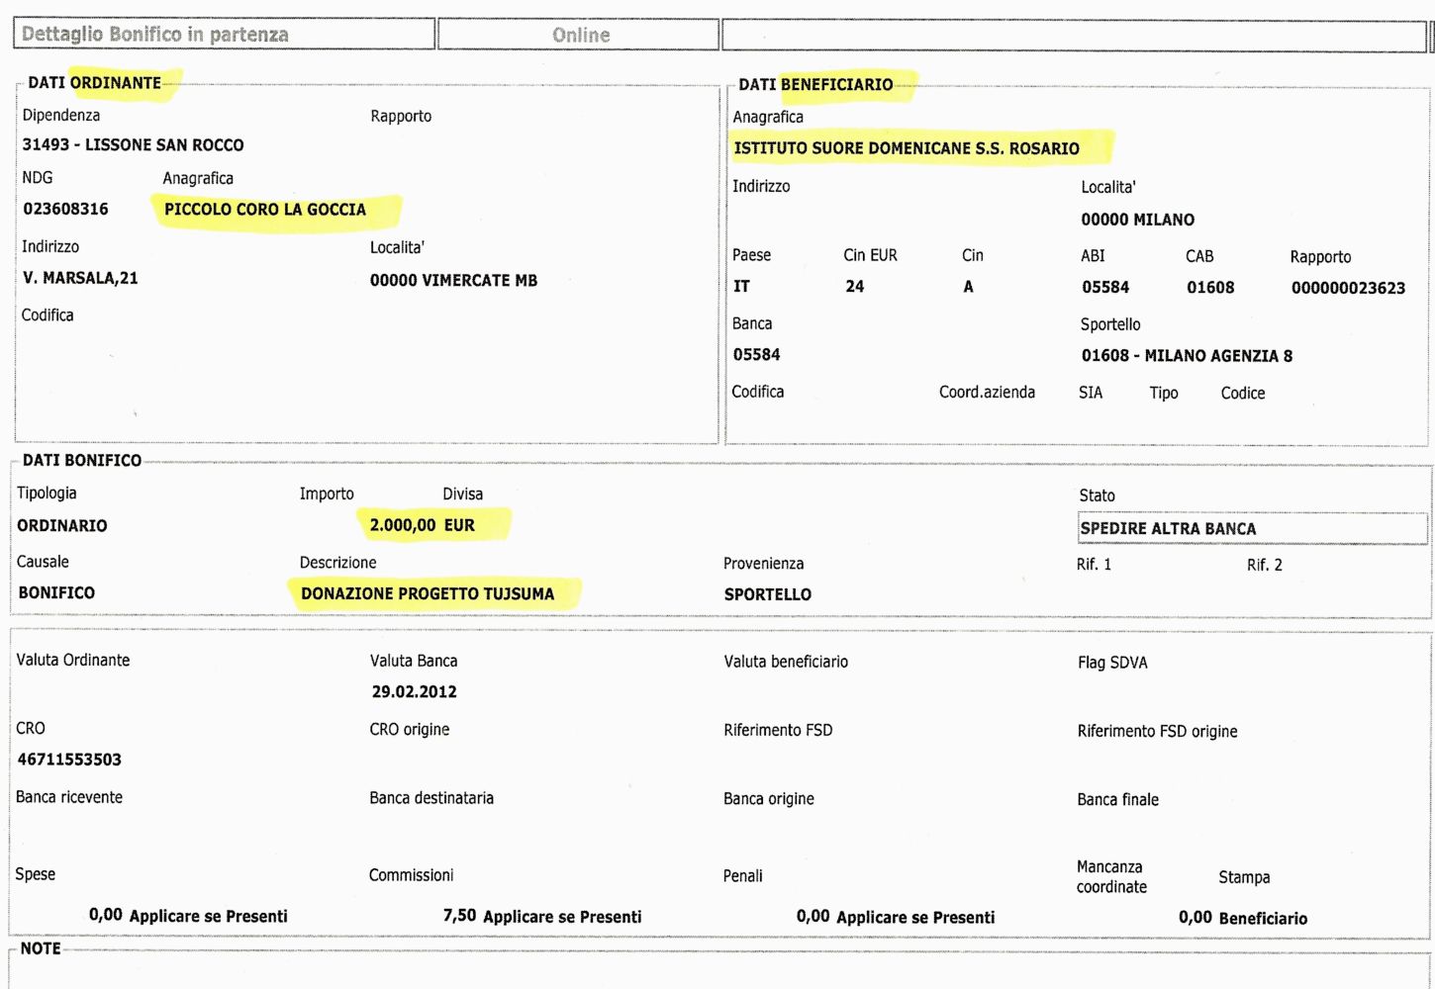Select Causale value 'BONIFICO'
Viewport: 1435px width, 989px height.
pos(56,593)
